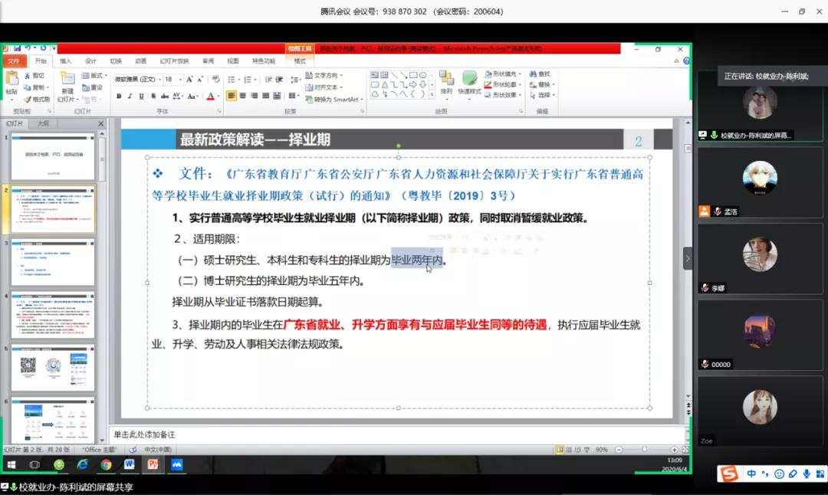This screenshot has height=495, width=828.
Task: Toggle Underline formatting
Action: tap(141, 95)
